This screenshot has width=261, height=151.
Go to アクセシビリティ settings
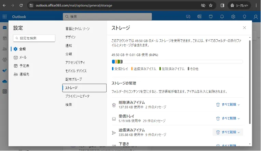coord(75,63)
